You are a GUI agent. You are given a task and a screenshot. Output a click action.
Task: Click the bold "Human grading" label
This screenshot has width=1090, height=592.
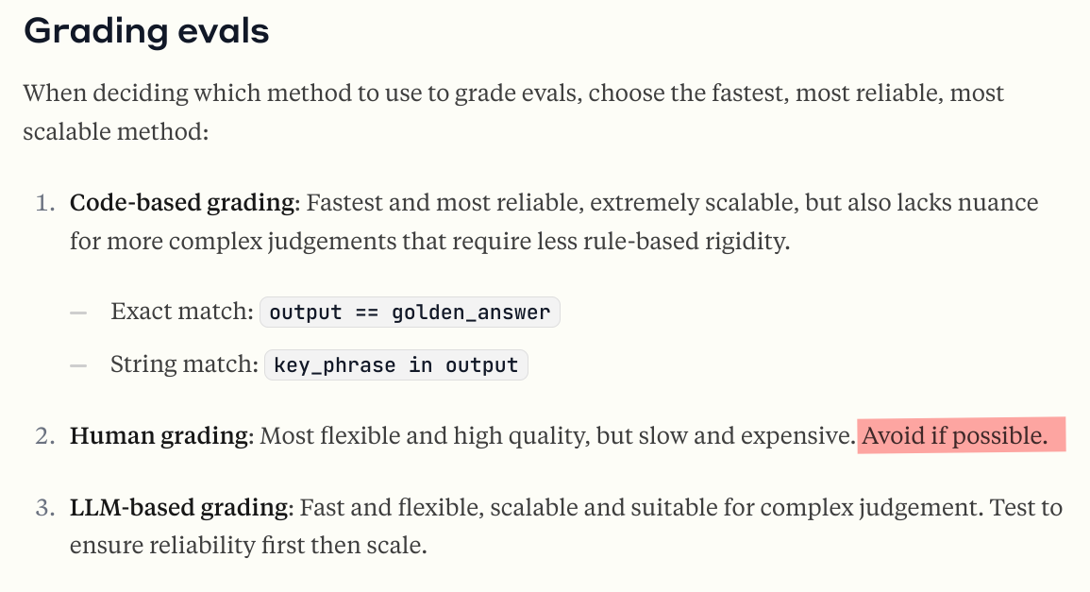[158, 436]
